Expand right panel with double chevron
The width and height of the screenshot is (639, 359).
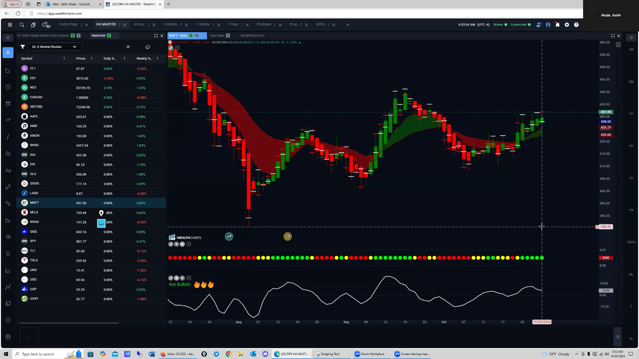pos(631,38)
